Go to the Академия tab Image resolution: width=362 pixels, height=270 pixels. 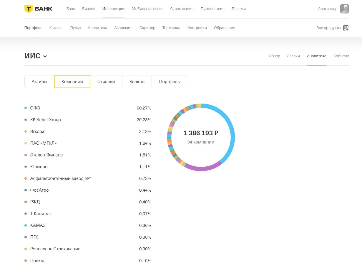(123, 28)
